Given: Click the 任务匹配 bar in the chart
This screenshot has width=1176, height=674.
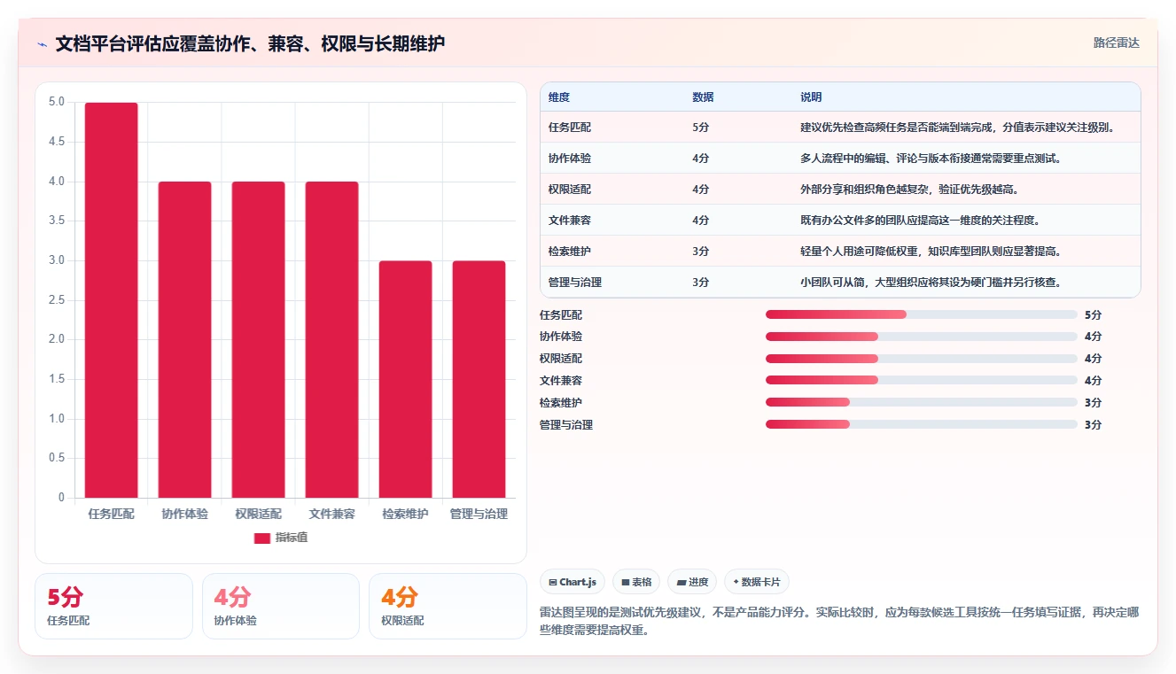Looking at the screenshot, I should 111,300.
